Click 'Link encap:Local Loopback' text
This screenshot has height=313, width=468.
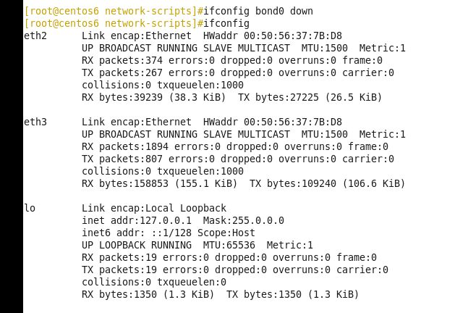click(154, 208)
